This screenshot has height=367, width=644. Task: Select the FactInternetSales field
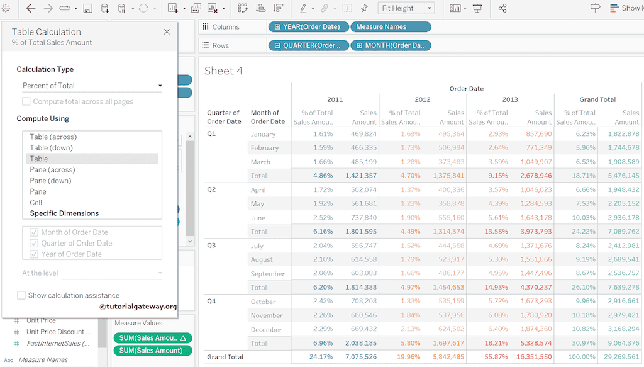point(57,343)
